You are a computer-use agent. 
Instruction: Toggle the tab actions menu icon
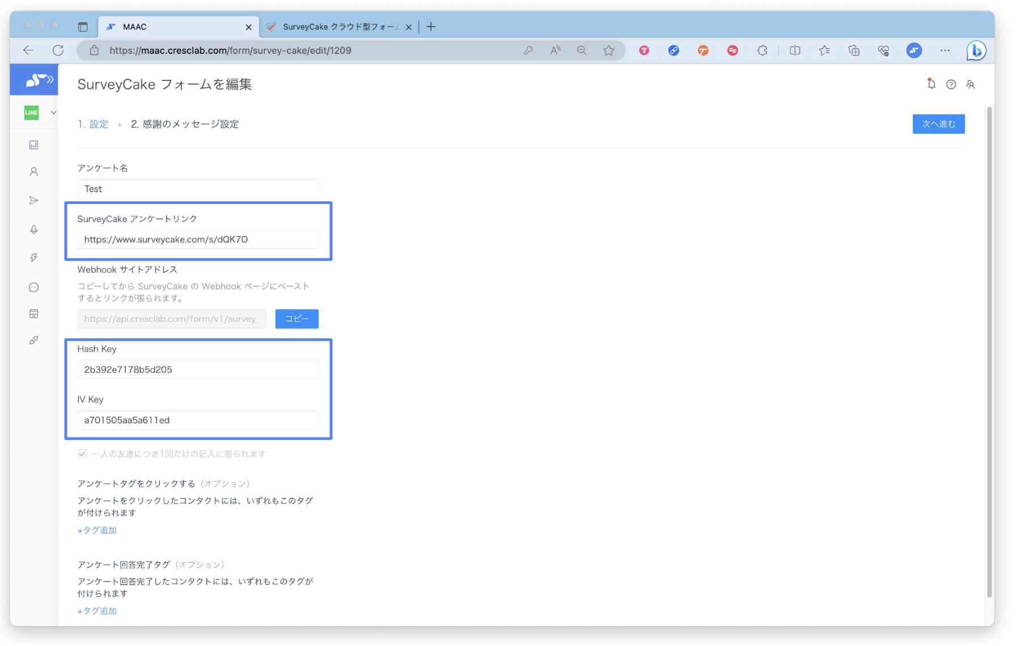83,27
